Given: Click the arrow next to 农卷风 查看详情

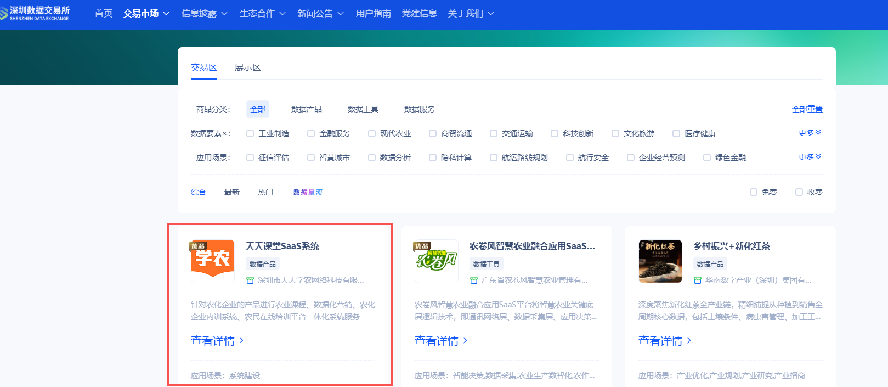Looking at the screenshot, I should (465, 341).
